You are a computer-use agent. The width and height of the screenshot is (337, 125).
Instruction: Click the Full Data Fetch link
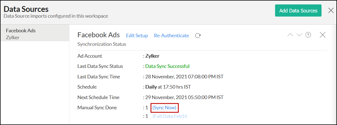click(x=170, y=116)
